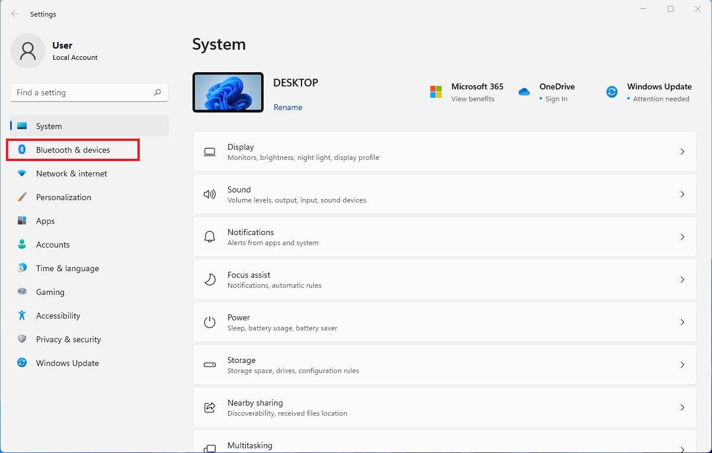Click the Accessibility icon in sidebar
This screenshot has height=453, width=712.
pyautogui.click(x=22, y=316)
